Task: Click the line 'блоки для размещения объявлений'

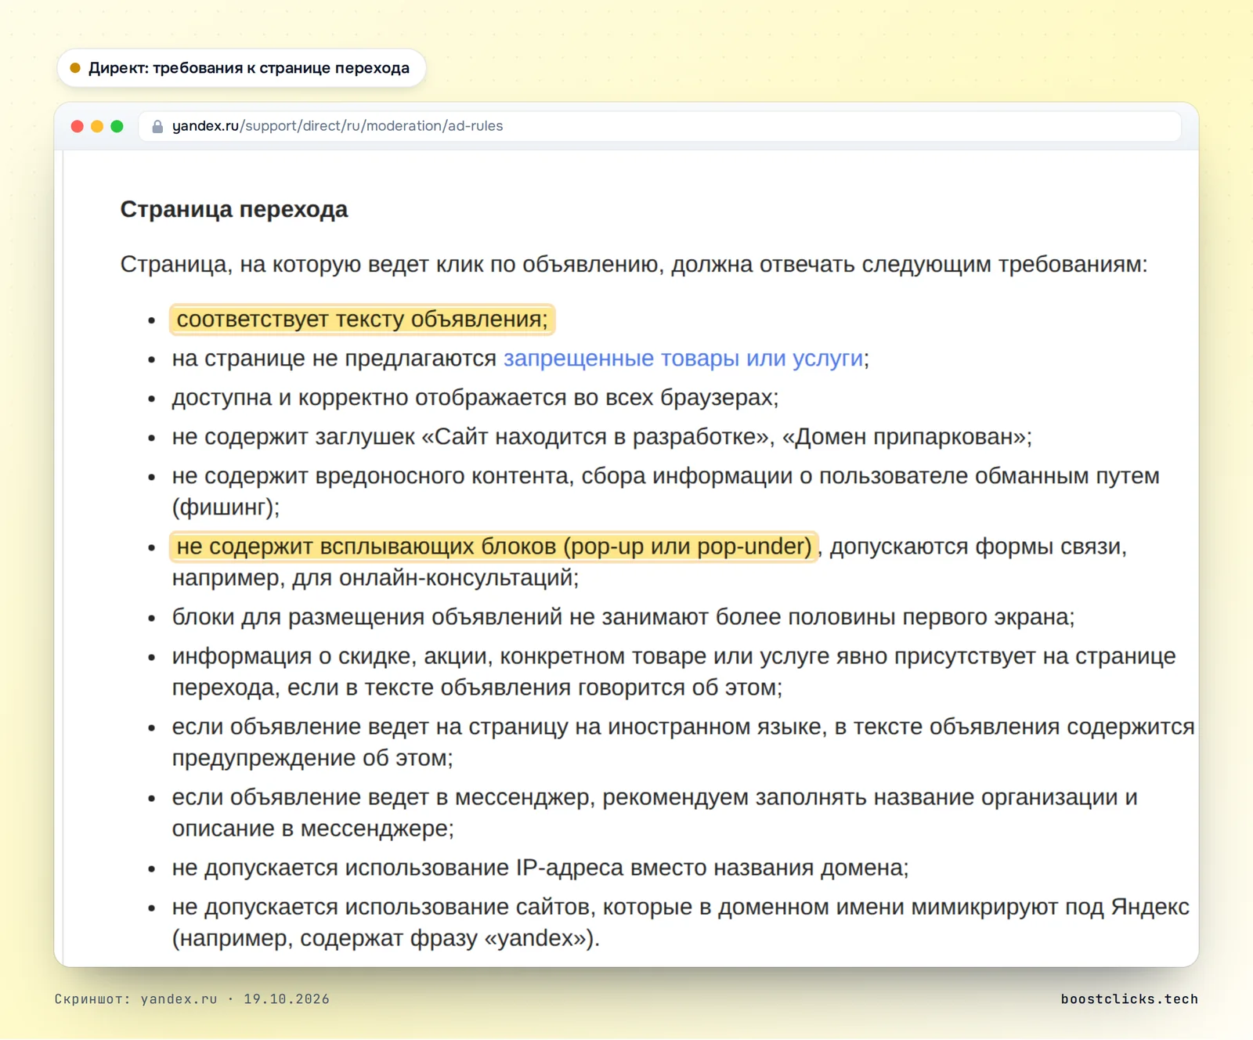Action: [x=623, y=617]
